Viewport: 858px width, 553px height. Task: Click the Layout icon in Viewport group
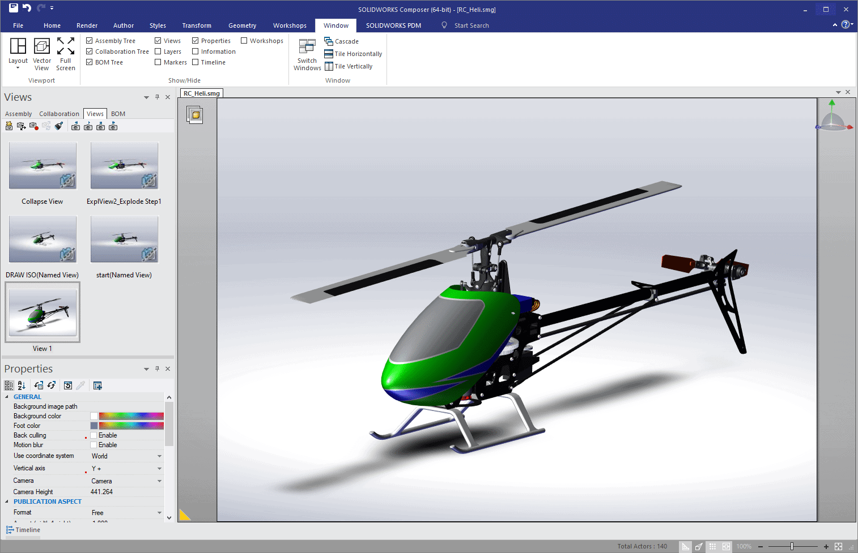click(x=18, y=46)
